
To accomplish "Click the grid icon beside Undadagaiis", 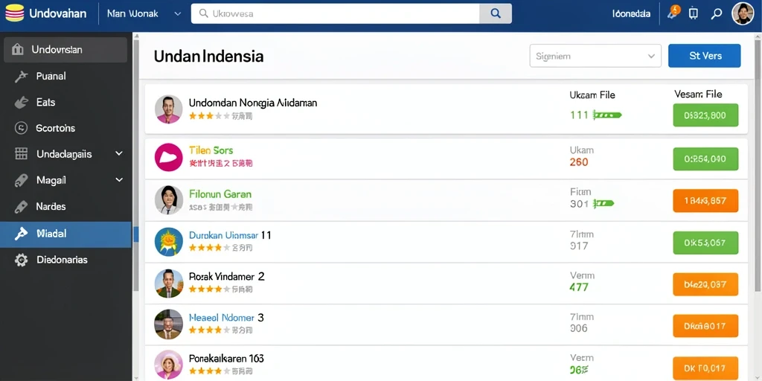I will point(21,154).
